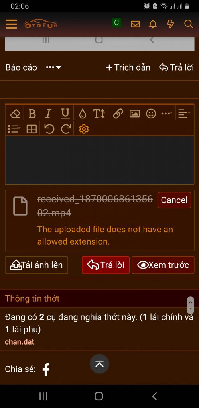
Task: Expand the text alignment dropdown
Action: (184, 114)
